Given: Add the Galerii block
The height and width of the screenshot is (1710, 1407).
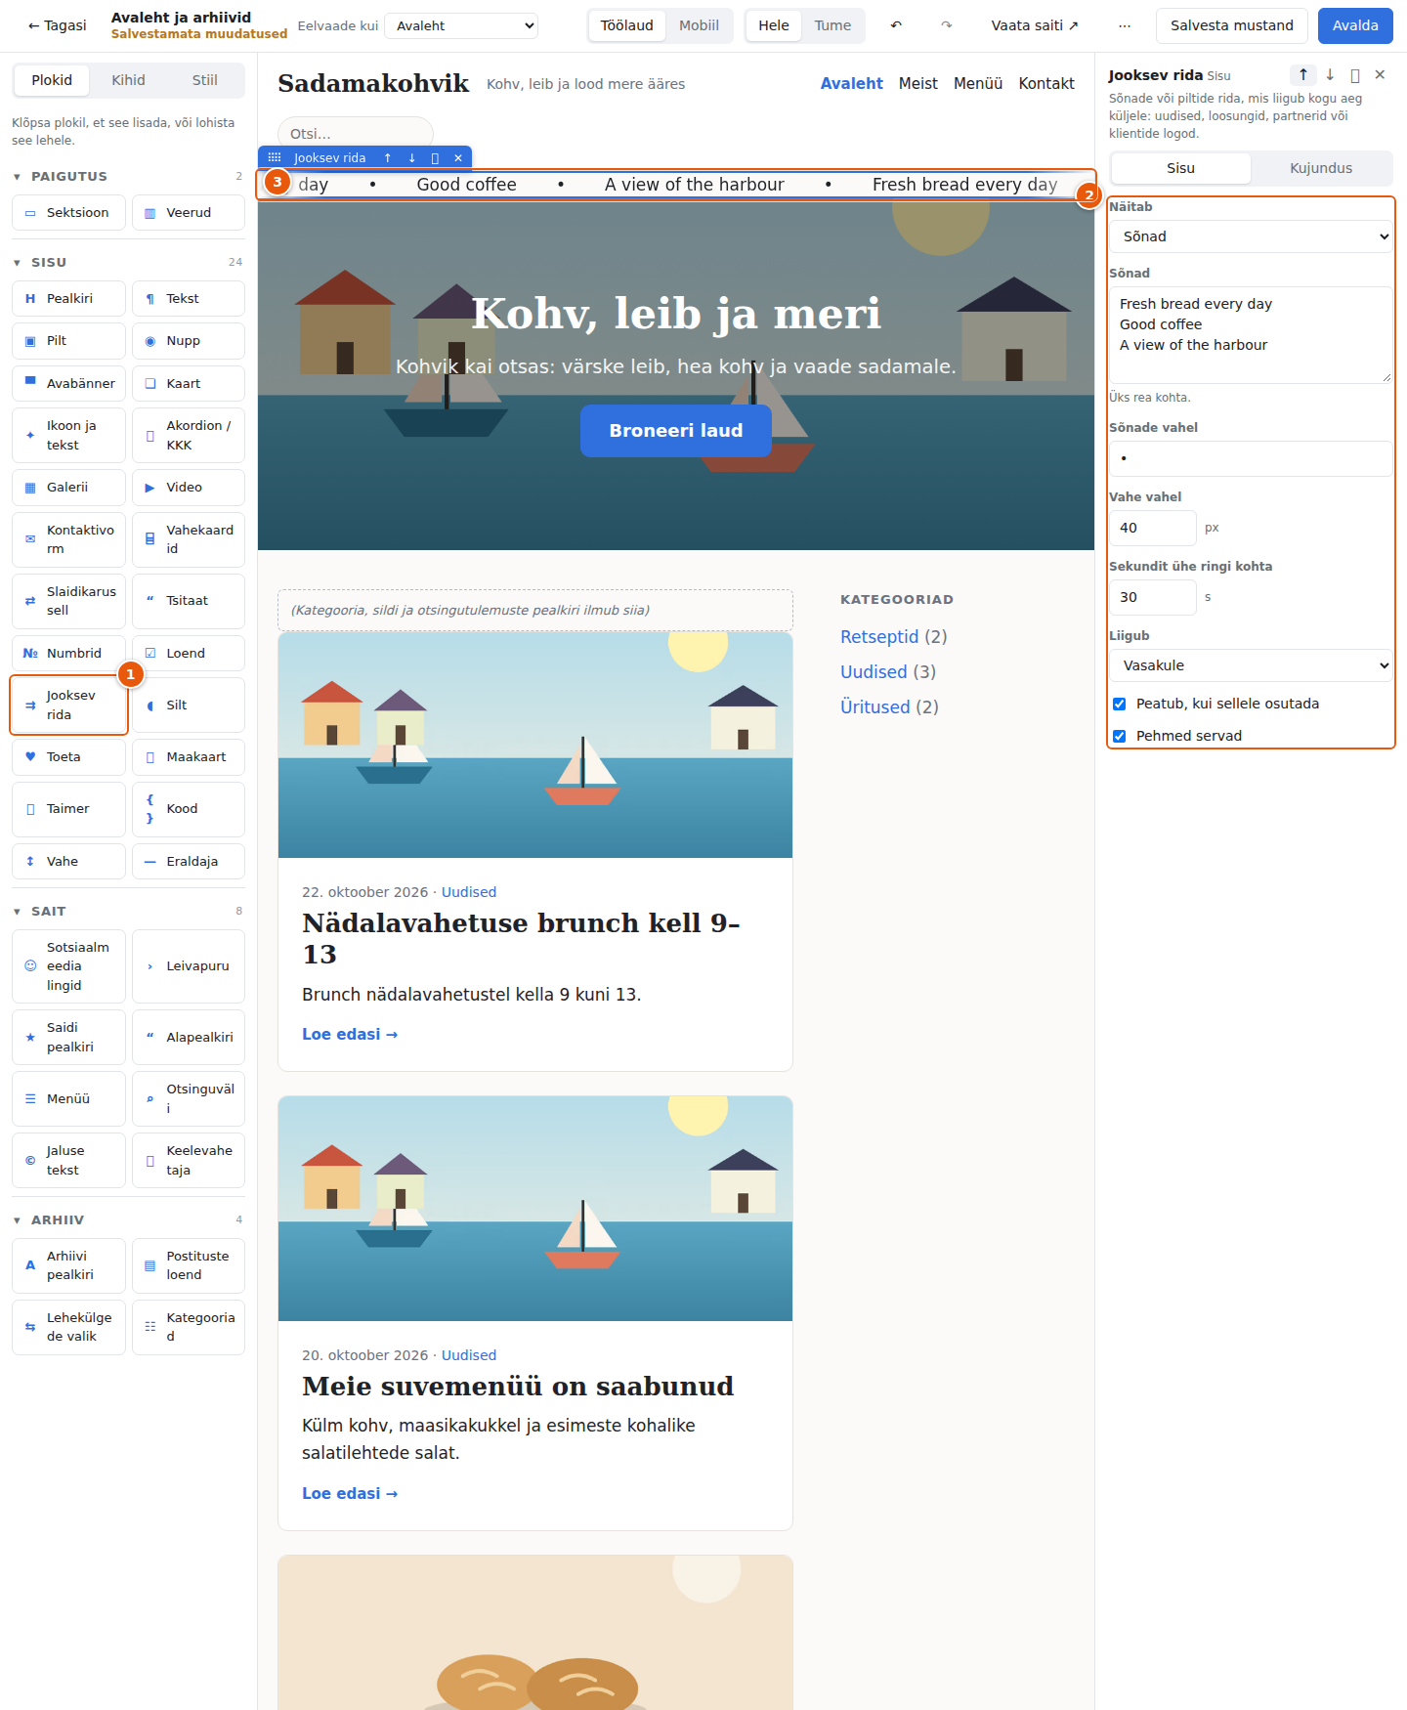Looking at the screenshot, I should click(68, 487).
